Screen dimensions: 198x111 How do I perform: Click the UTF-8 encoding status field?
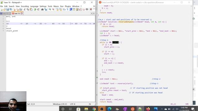73,104
